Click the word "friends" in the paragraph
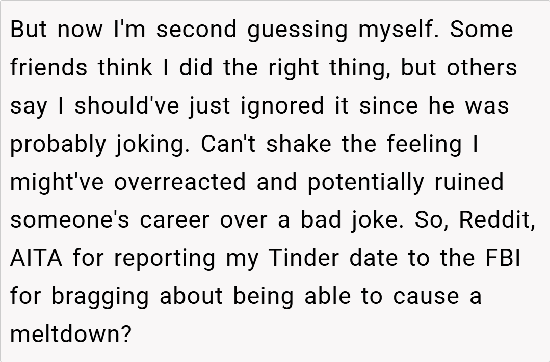The width and height of the screenshot is (550, 362). tap(49, 68)
